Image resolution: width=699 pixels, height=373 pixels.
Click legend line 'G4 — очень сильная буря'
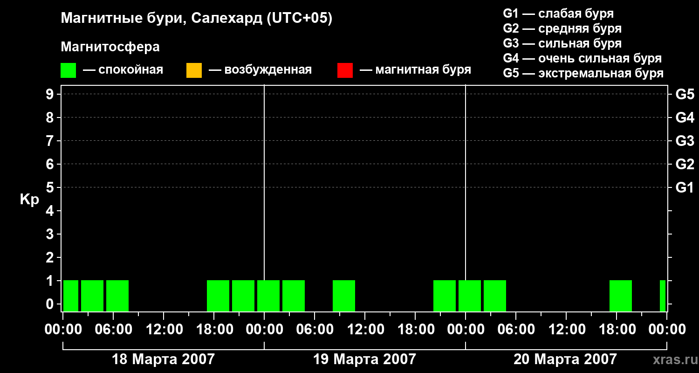tap(582, 58)
